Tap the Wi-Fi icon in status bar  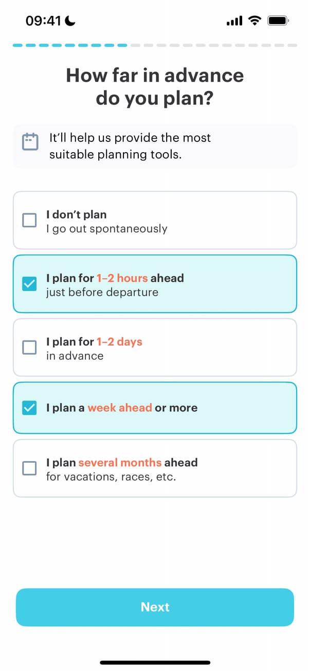click(x=254, y=21)
